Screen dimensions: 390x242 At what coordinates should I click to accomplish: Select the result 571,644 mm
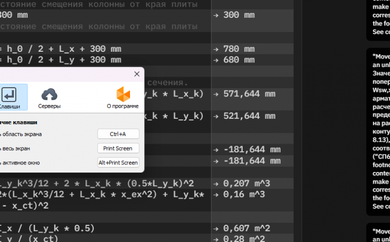249,94
